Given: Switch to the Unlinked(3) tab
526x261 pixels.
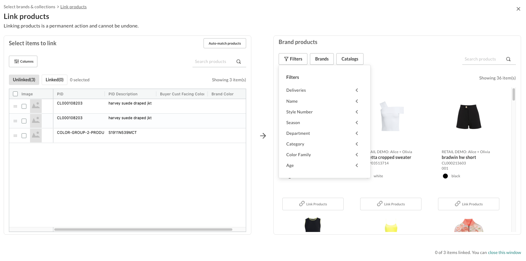Looking at the screenshot, I should click(x=24, y=80).
